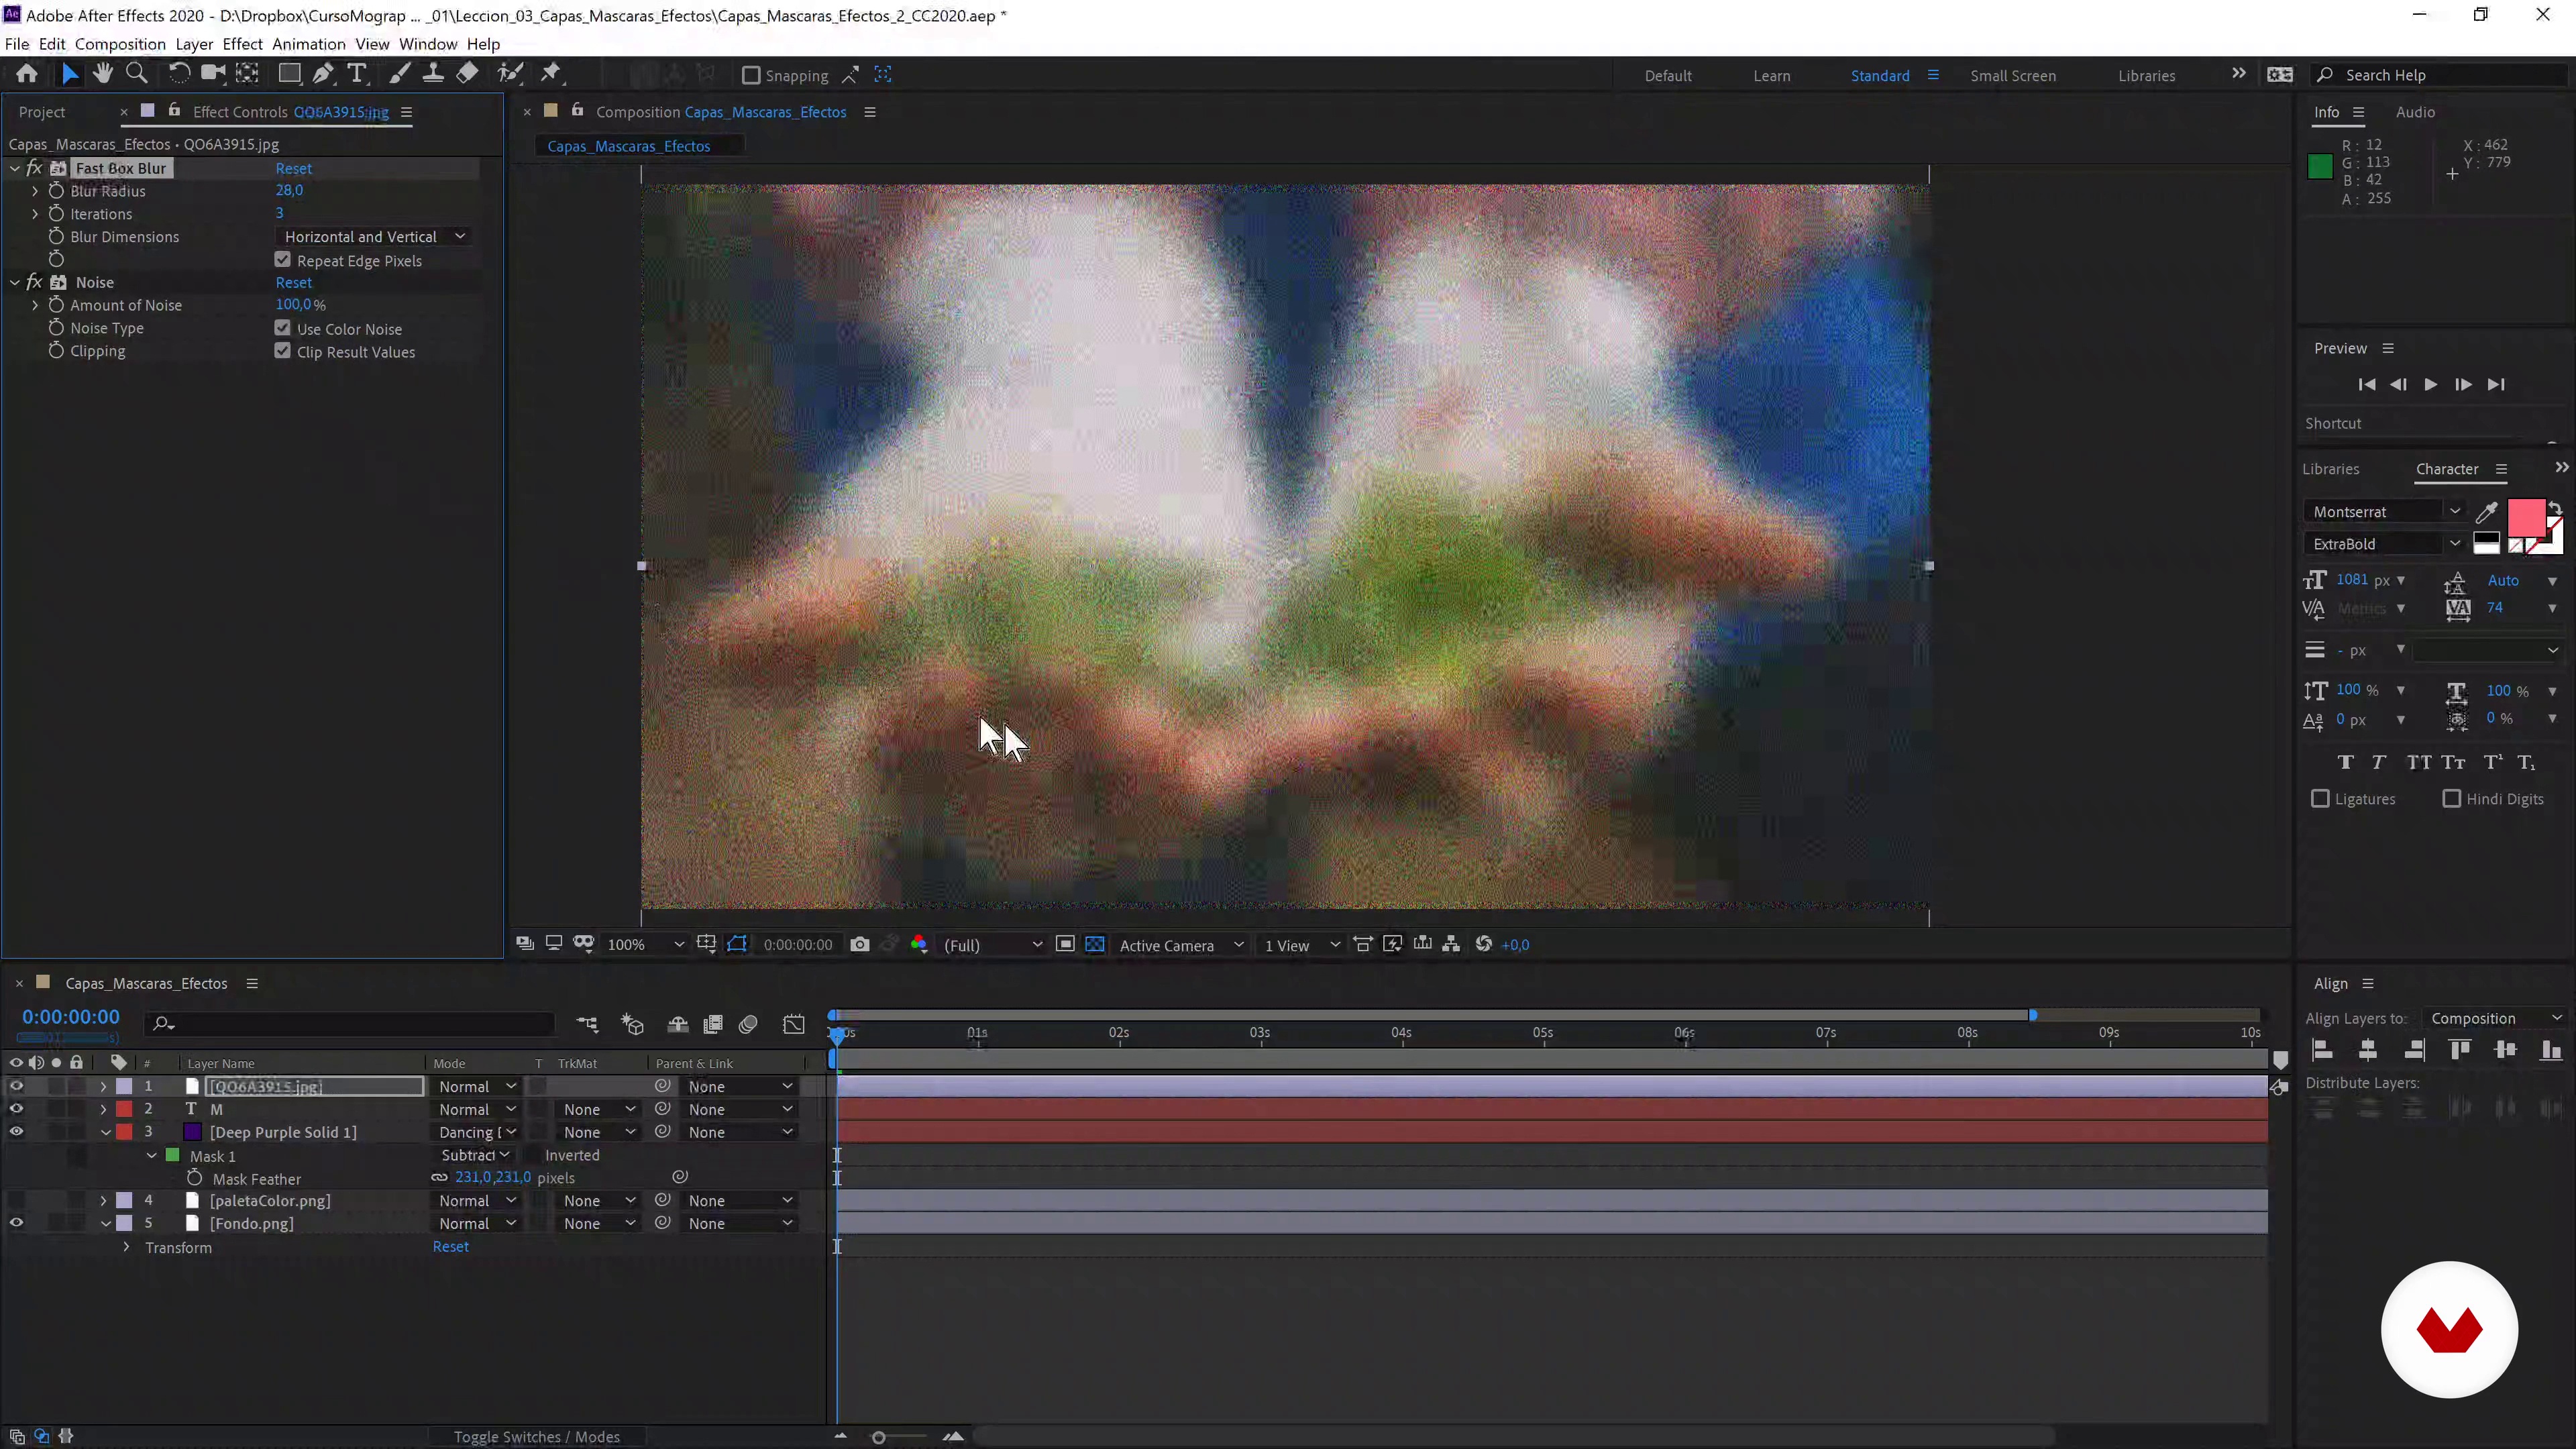Toggle Use Color Noise checkbox
The width and height of the screenshot is (2576, 1449).
tap(283, 328)
